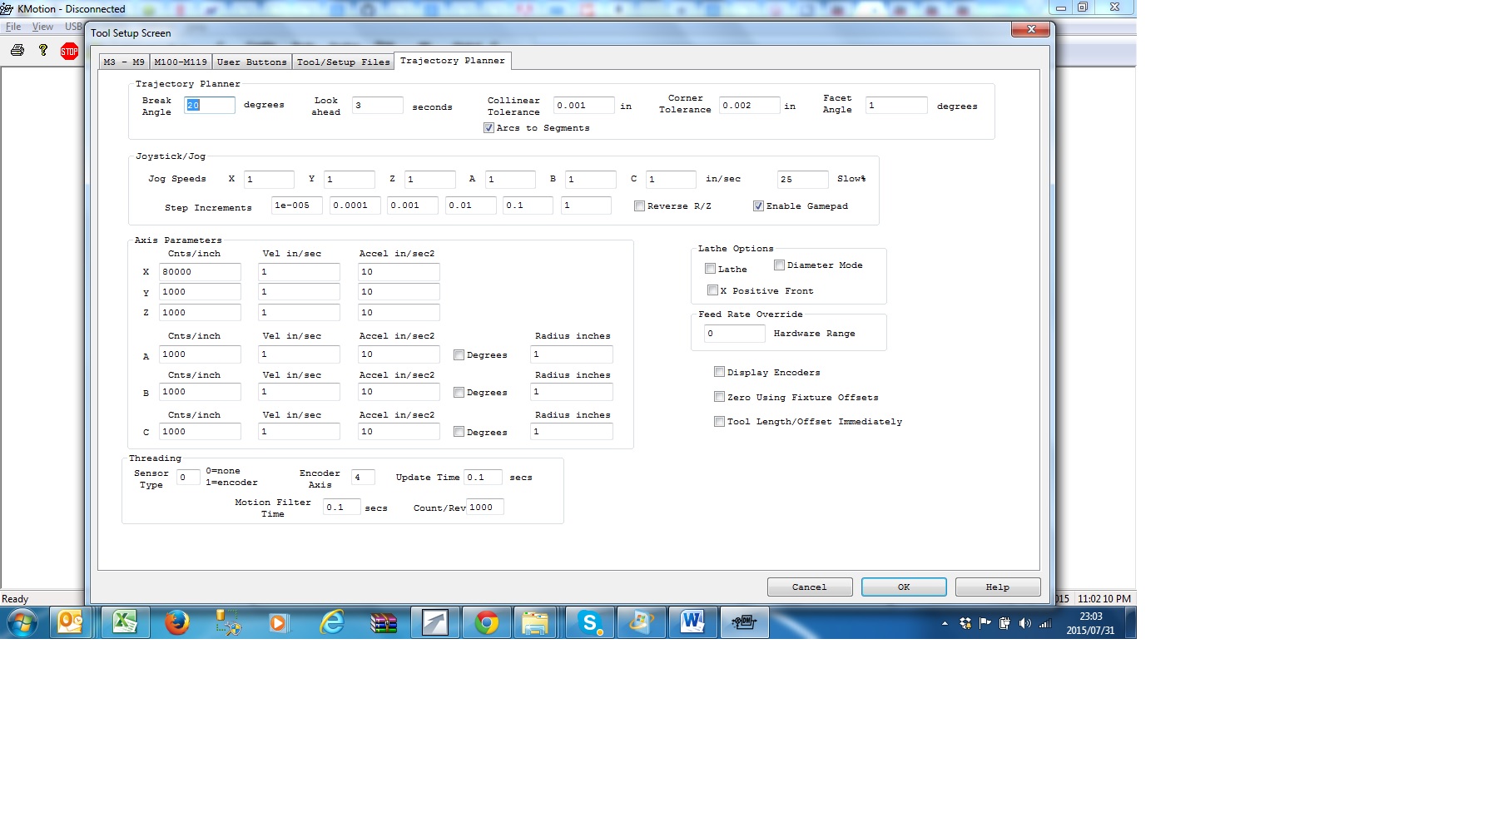The height and width of the screenshot is (832, 1488).
Task: Tick the Diameter Mode checkbox
Action: coord(779,265)
